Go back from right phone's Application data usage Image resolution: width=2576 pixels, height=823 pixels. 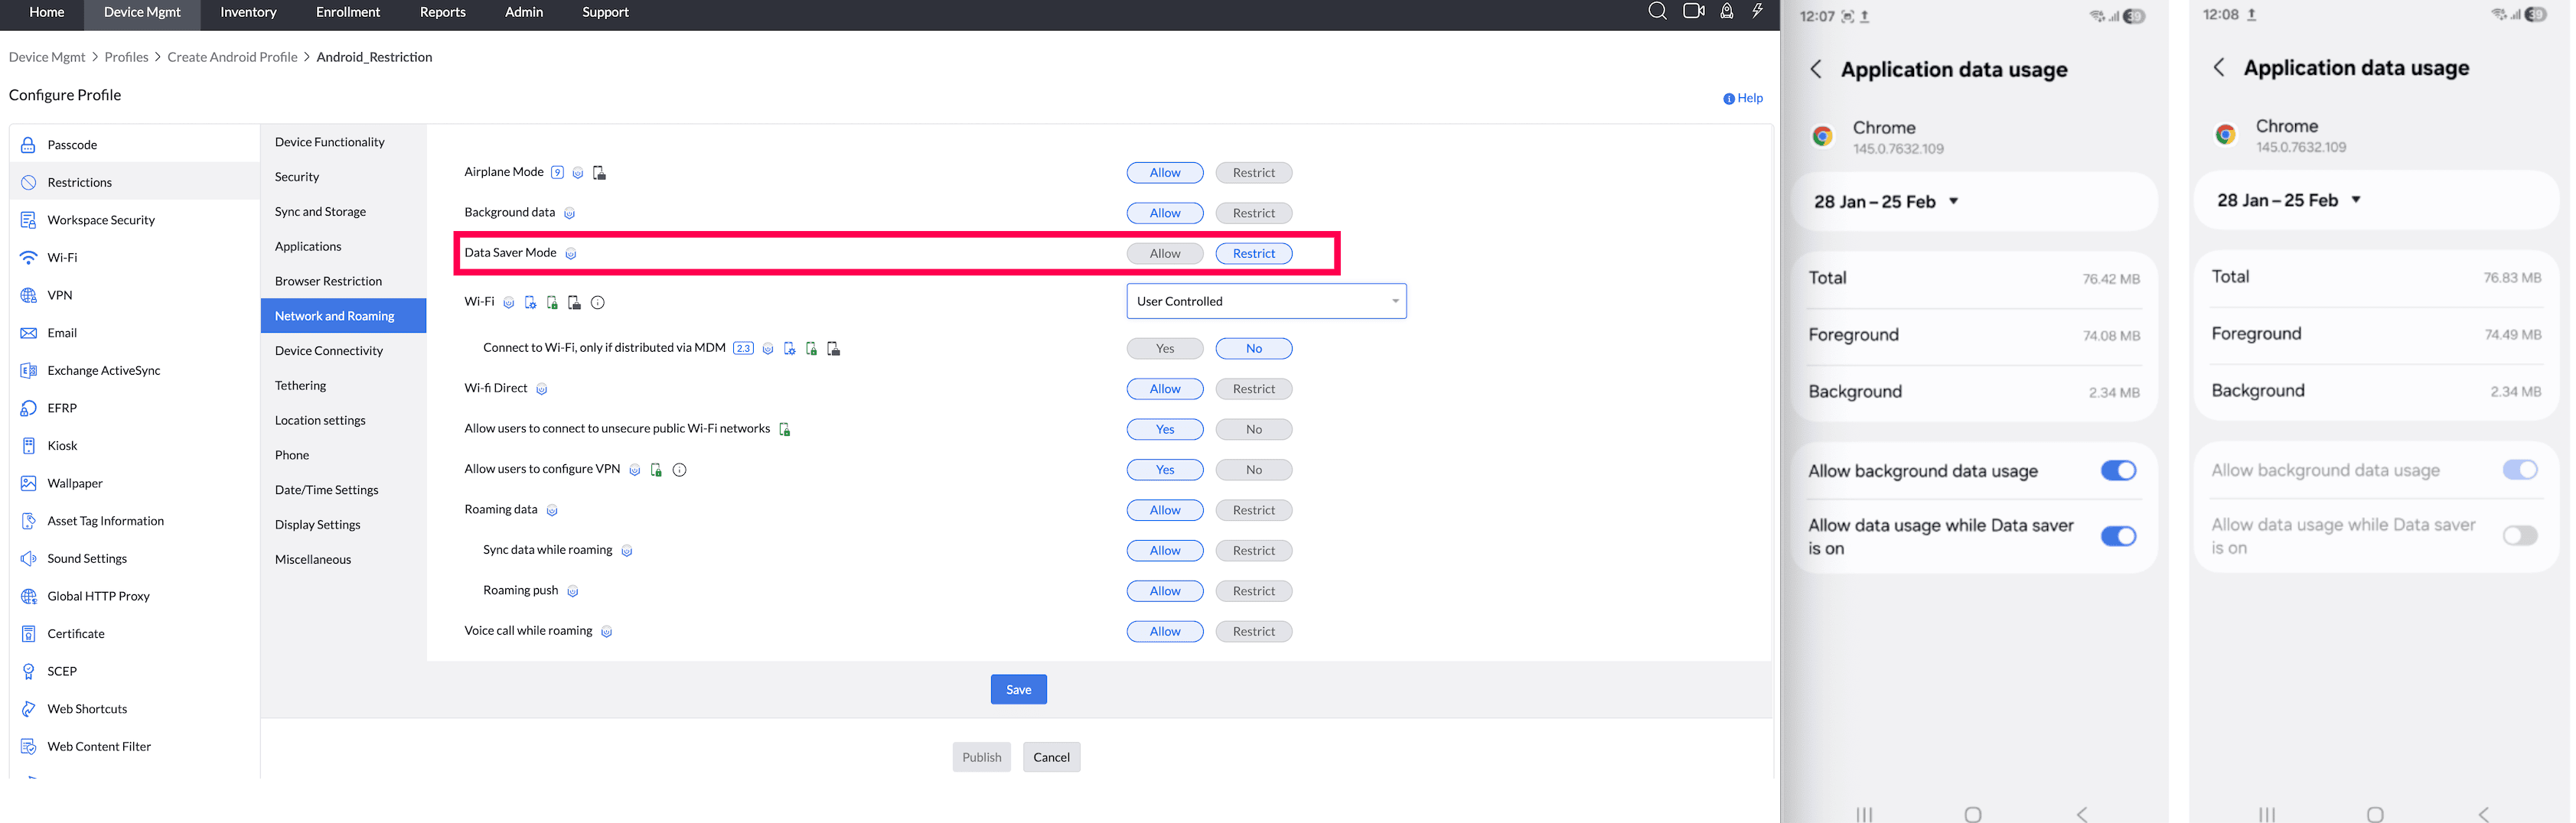click(x=2218, y=67)
